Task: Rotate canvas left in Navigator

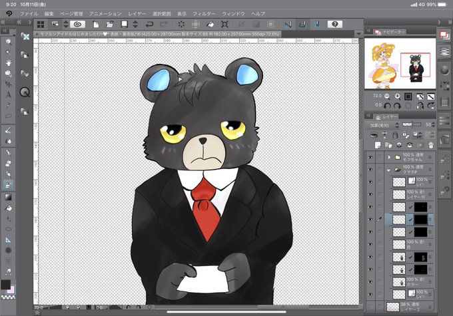Action: (x=387, y=106)
